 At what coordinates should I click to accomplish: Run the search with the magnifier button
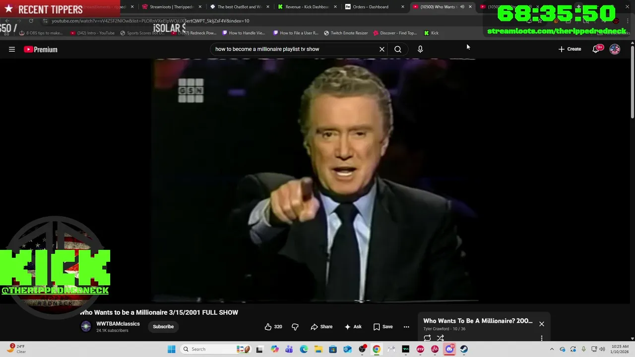pos(398,49)
